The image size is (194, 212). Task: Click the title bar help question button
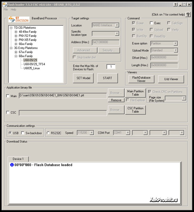click(176, 4)
